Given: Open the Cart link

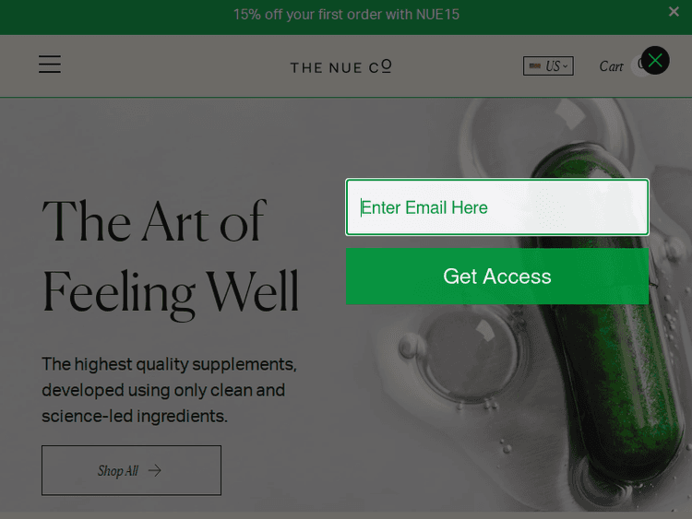Looking at the screenshot, I should pos(611,66).
